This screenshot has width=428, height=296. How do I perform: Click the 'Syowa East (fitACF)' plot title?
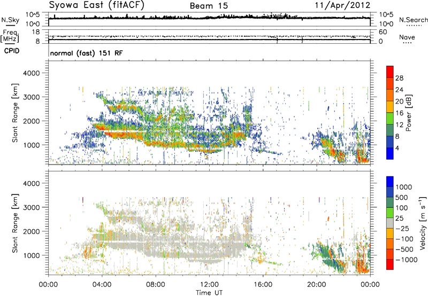pyautogui.click(x=96, y=5)
